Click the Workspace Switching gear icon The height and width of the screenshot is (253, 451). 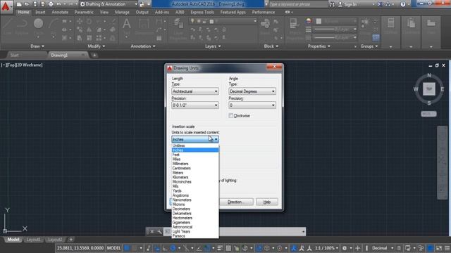345,248
